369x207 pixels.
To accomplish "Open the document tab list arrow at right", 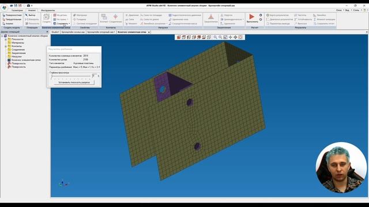I will coord(367,32).
